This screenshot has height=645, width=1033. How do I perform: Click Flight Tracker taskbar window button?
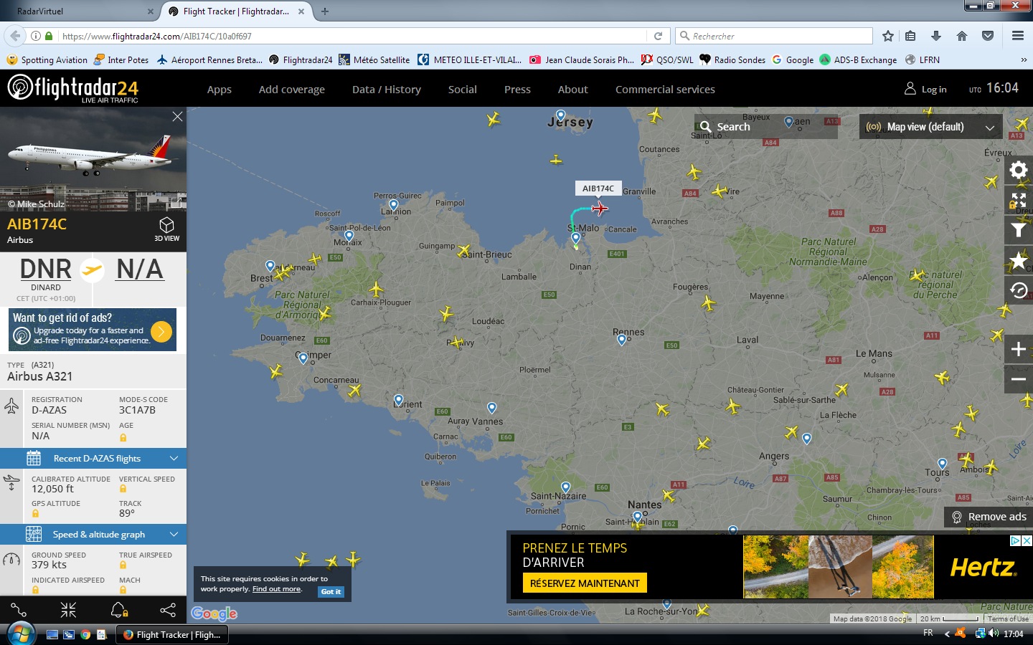pyautogui.click(x=172, y=634)
